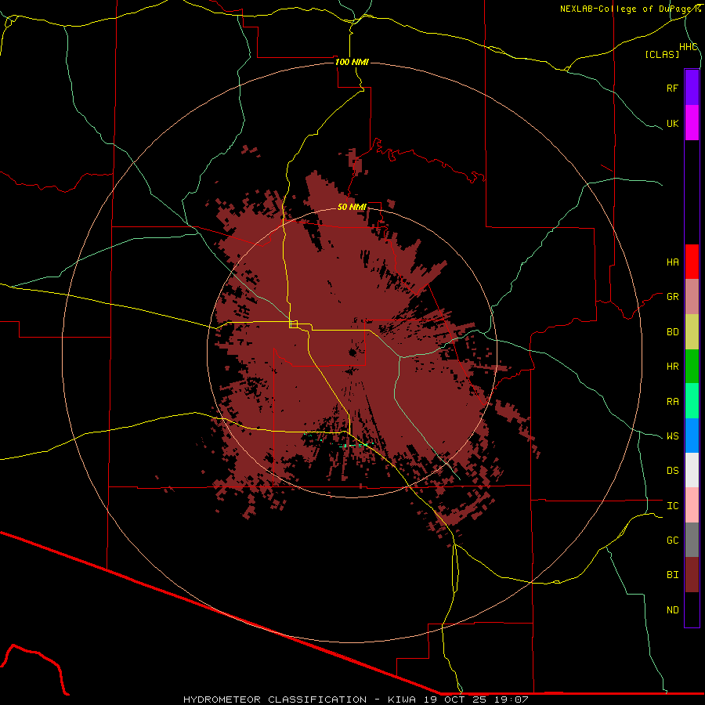The height and width of the screenshot is (705, 705).
Task: Click the HA legend label
Action: (672, 262)
